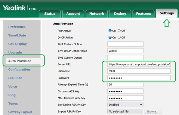Open the Self-Define RSA Pri Key dropdown
The height and width of the screenshot is (115, 179).
(x=125, y=105)
